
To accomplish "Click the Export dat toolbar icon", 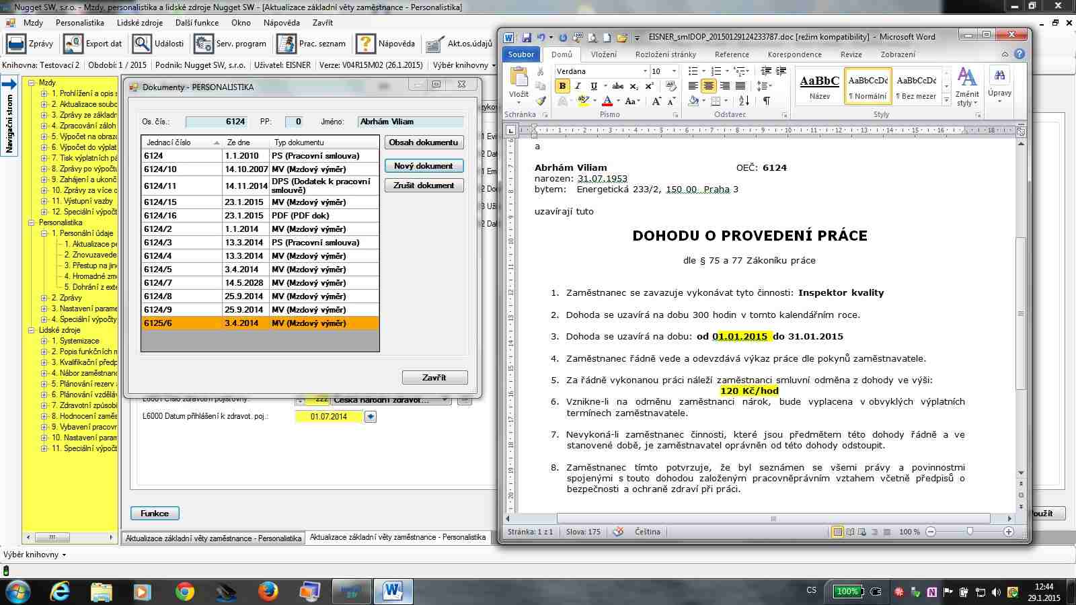I will [73, 44].
